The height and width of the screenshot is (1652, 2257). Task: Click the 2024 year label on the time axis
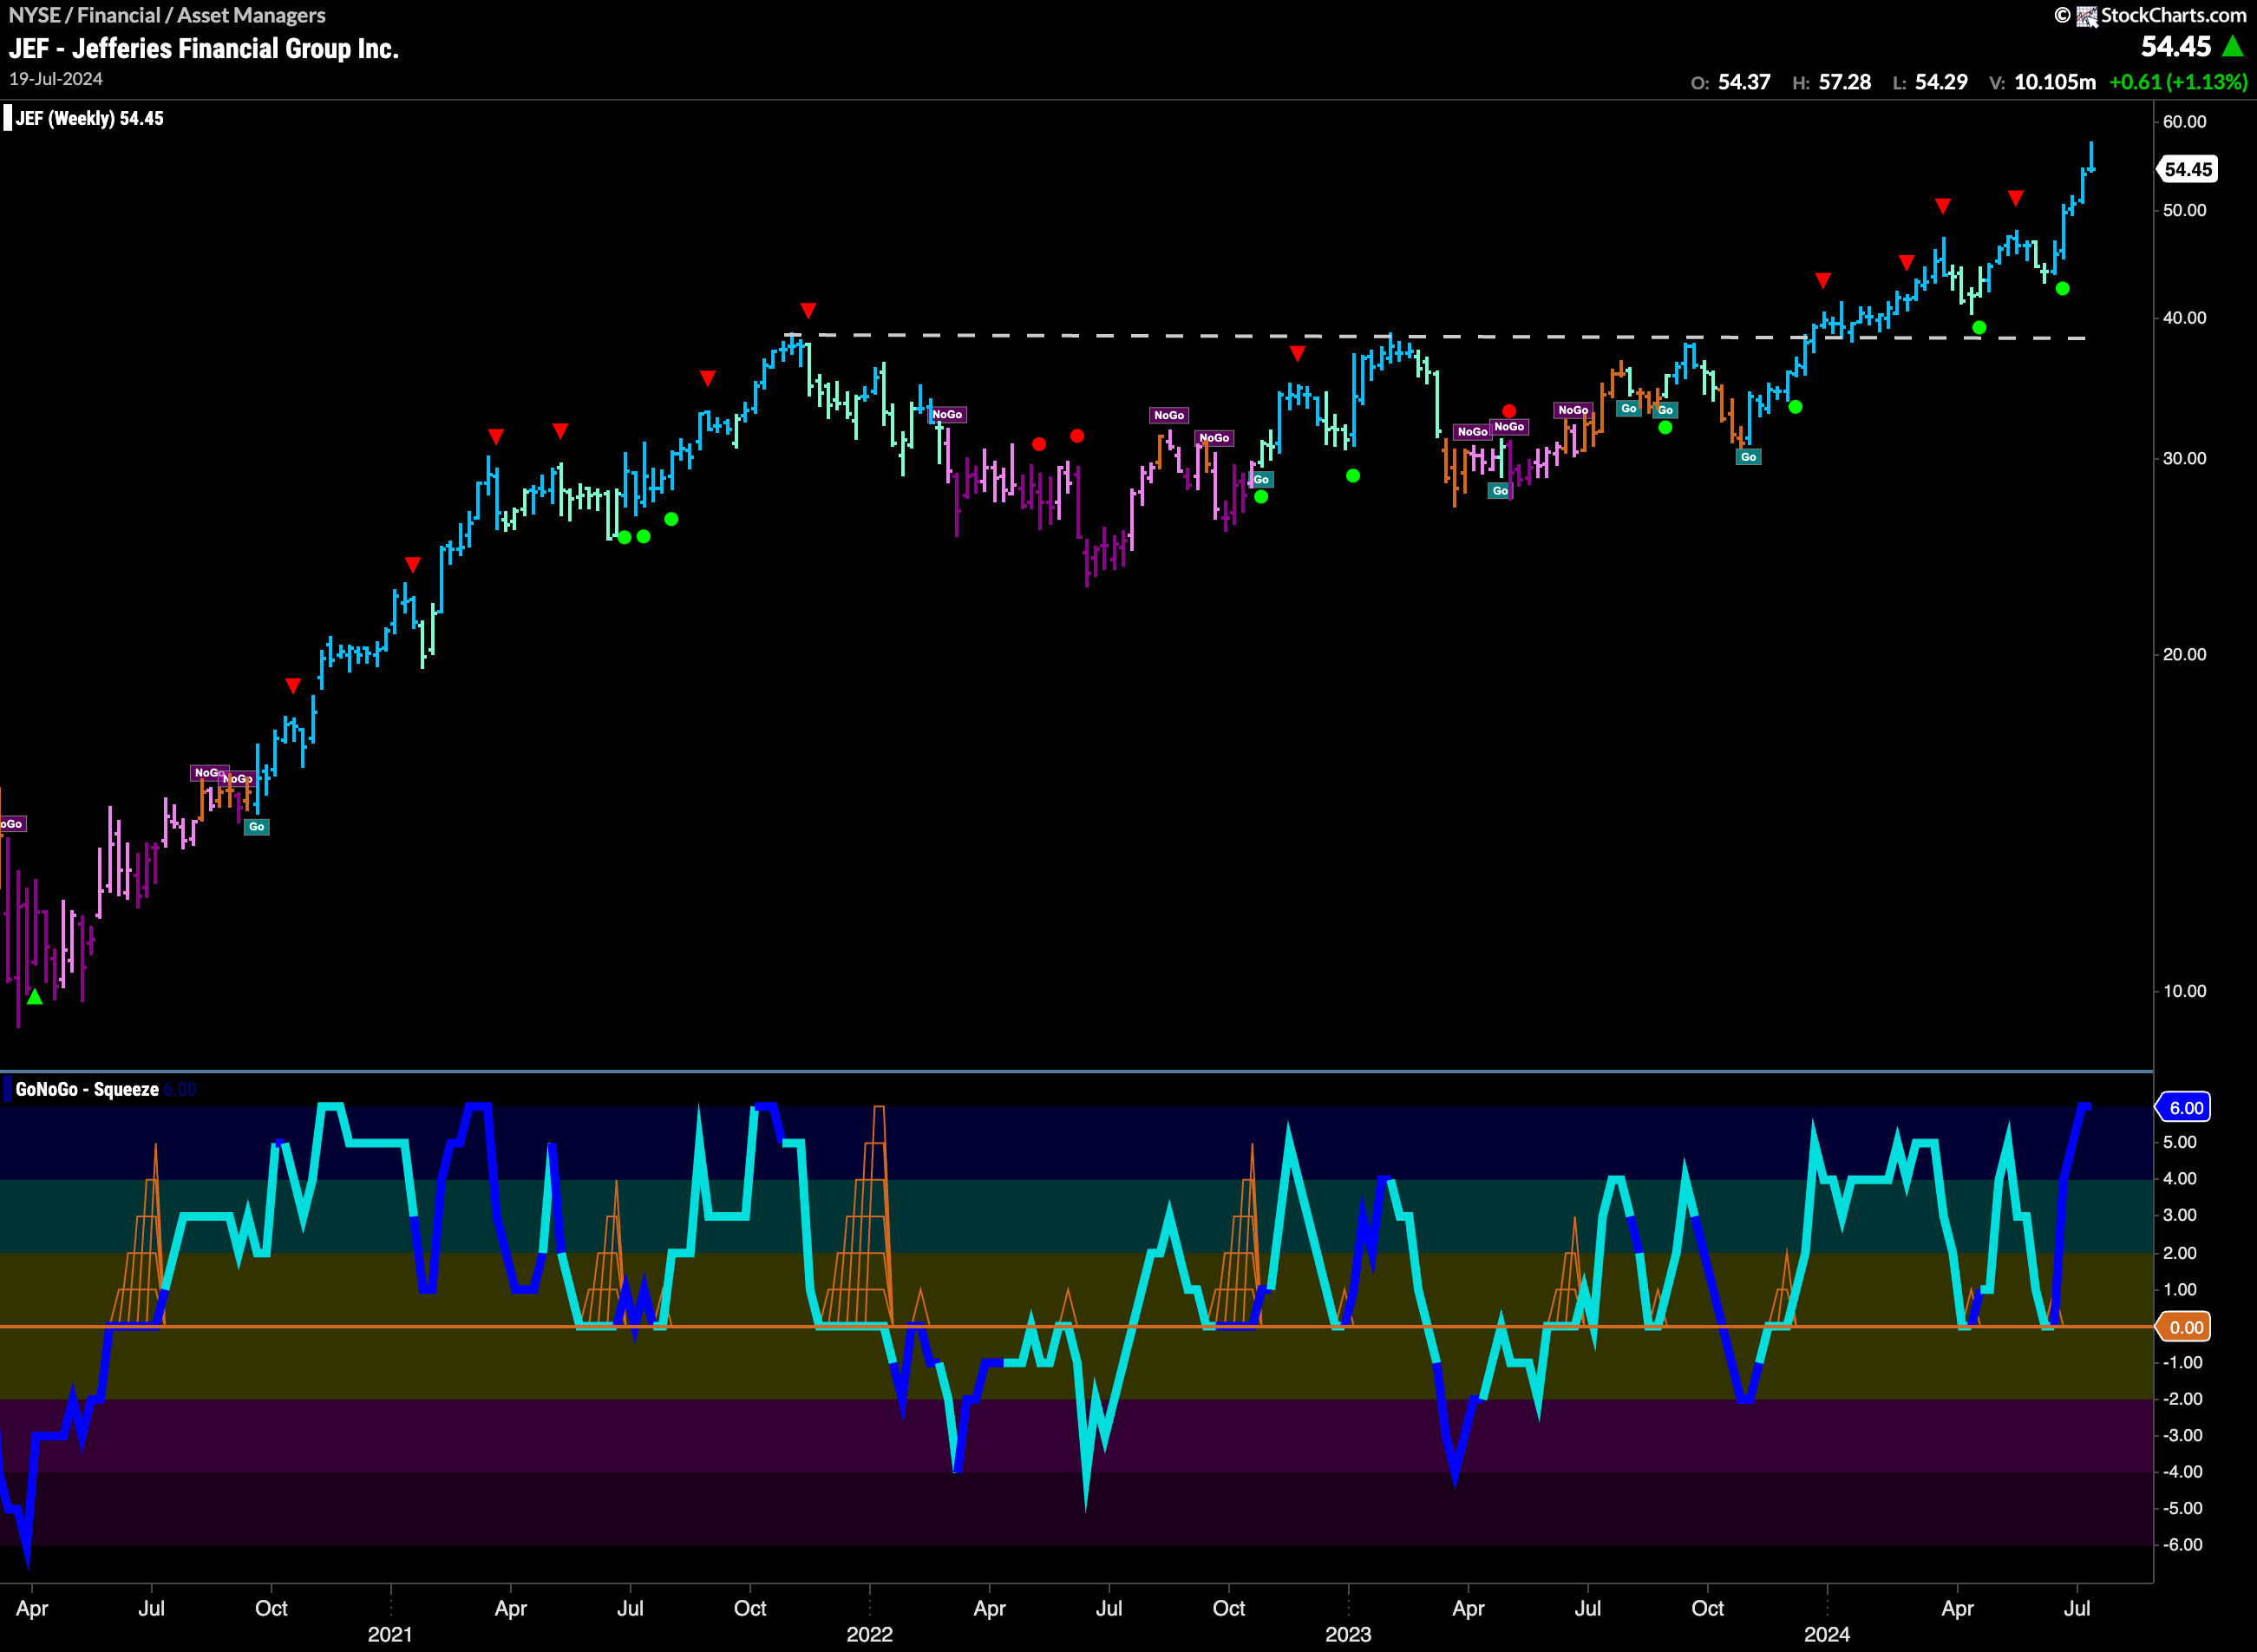click(x=1827, y=1634)
